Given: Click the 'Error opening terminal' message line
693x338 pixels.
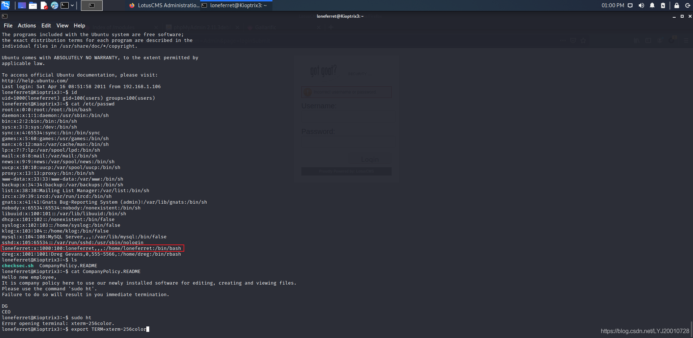Looking at the screenshot, I should tap(58, 324).
